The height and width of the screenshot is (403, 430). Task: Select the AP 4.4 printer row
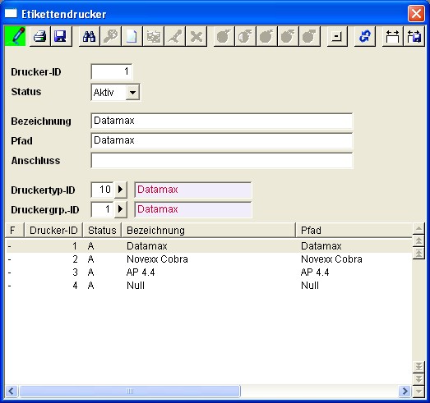208,272
